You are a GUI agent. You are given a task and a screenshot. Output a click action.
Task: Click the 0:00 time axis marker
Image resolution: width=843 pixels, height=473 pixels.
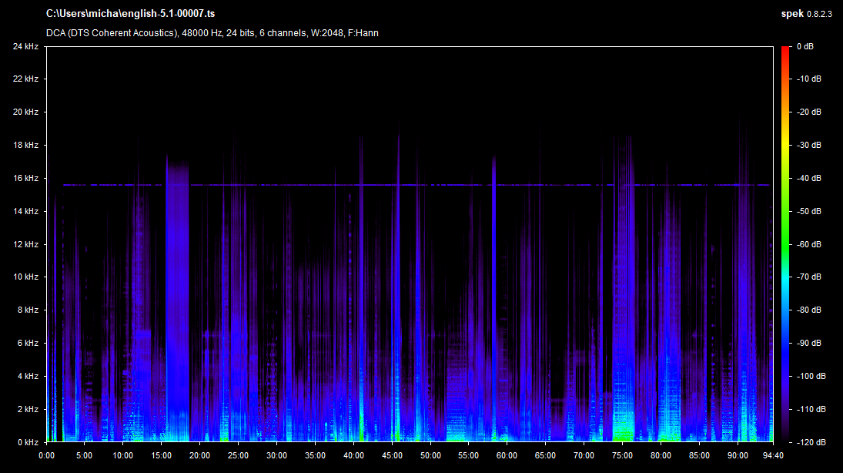47,455
